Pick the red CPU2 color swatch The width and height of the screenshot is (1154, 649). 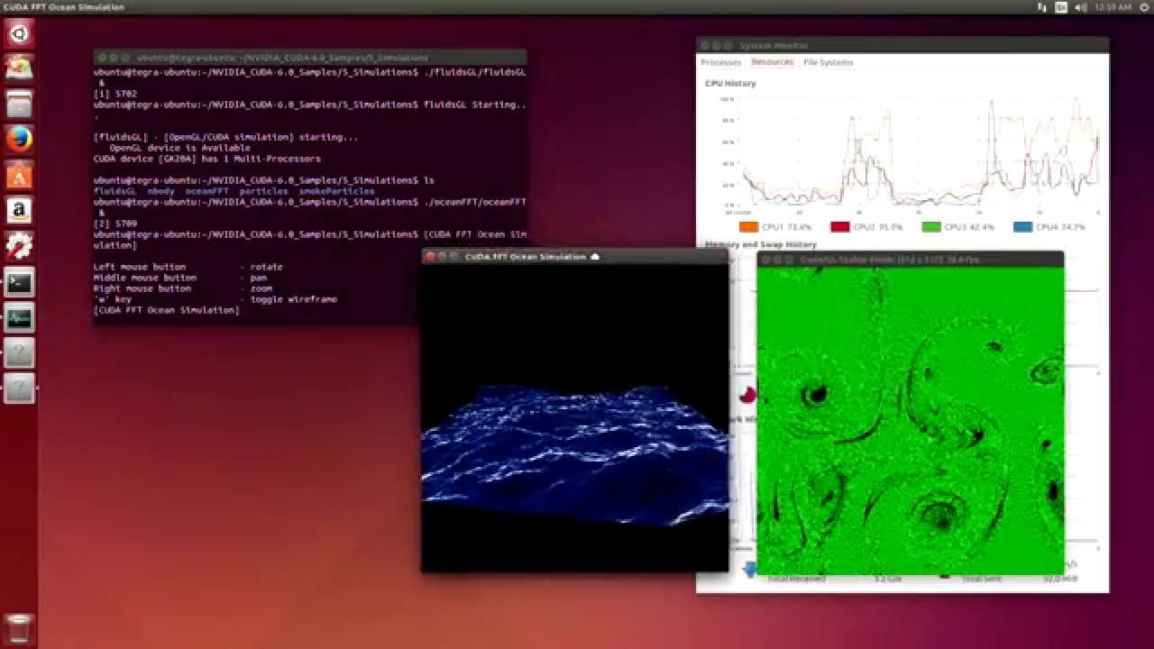tap(839, 227)
